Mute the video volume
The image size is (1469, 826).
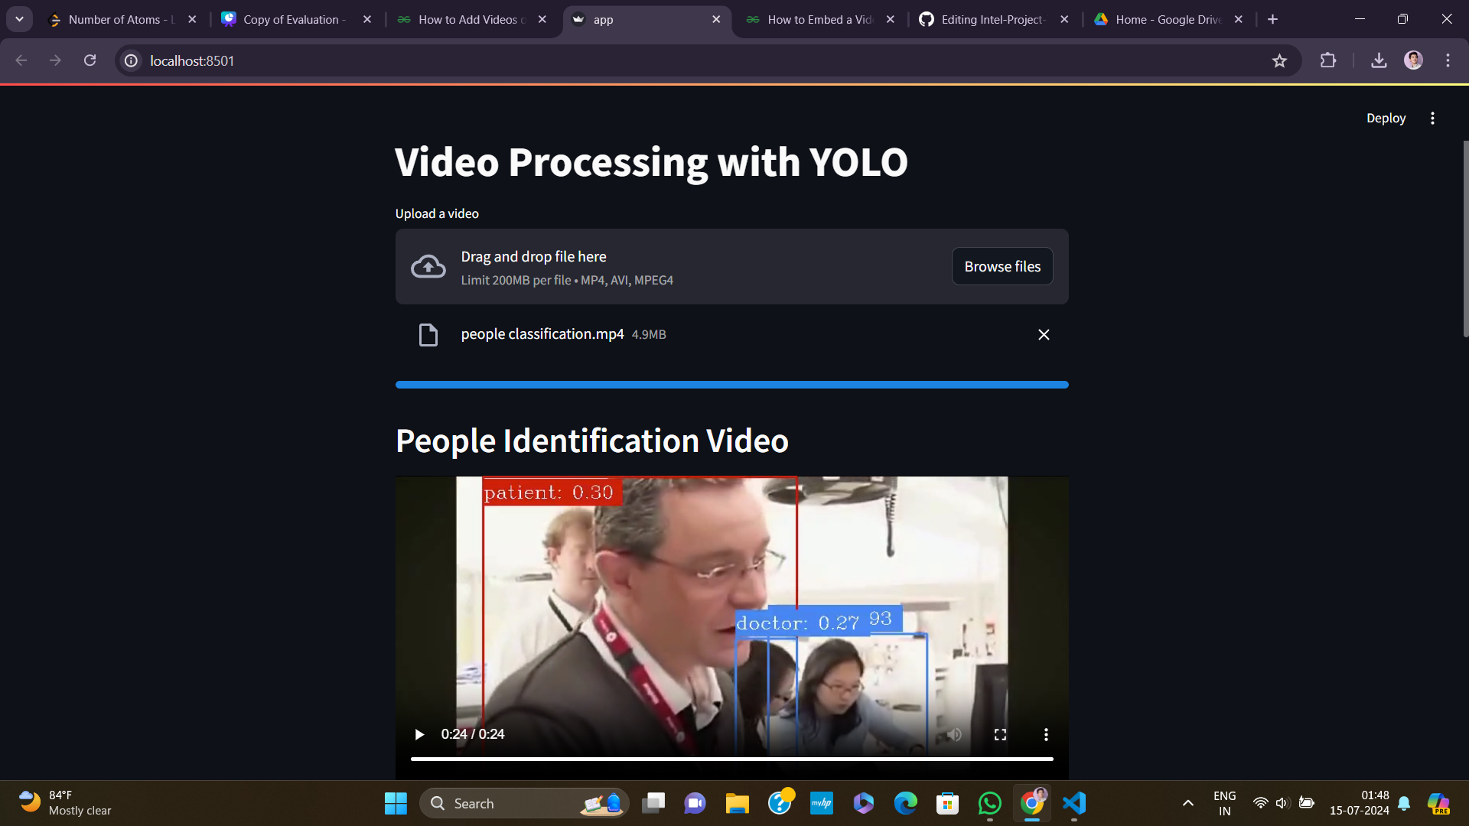(953, 734)
